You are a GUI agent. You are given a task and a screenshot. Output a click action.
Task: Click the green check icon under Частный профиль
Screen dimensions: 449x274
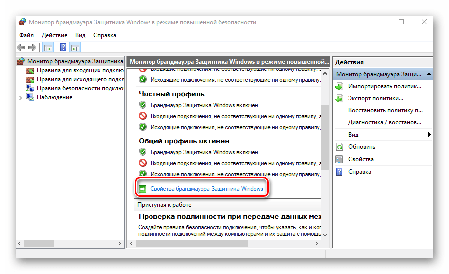point(143,127)
